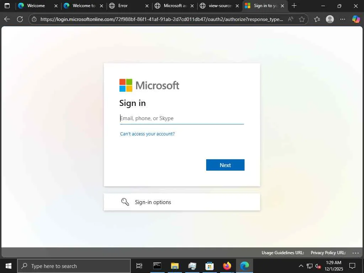Open Firefox from the taskbar
The width and height of the screenshot is (364, 273).
[x=227, y=266]
